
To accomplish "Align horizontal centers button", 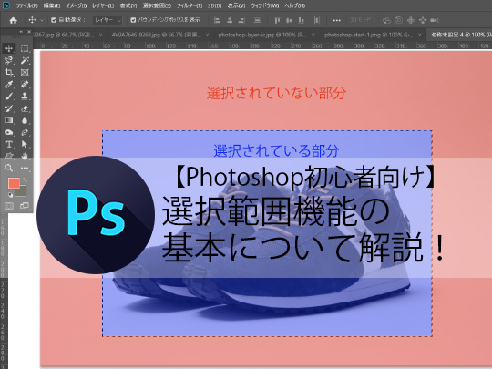I will (x=230, y=20).
